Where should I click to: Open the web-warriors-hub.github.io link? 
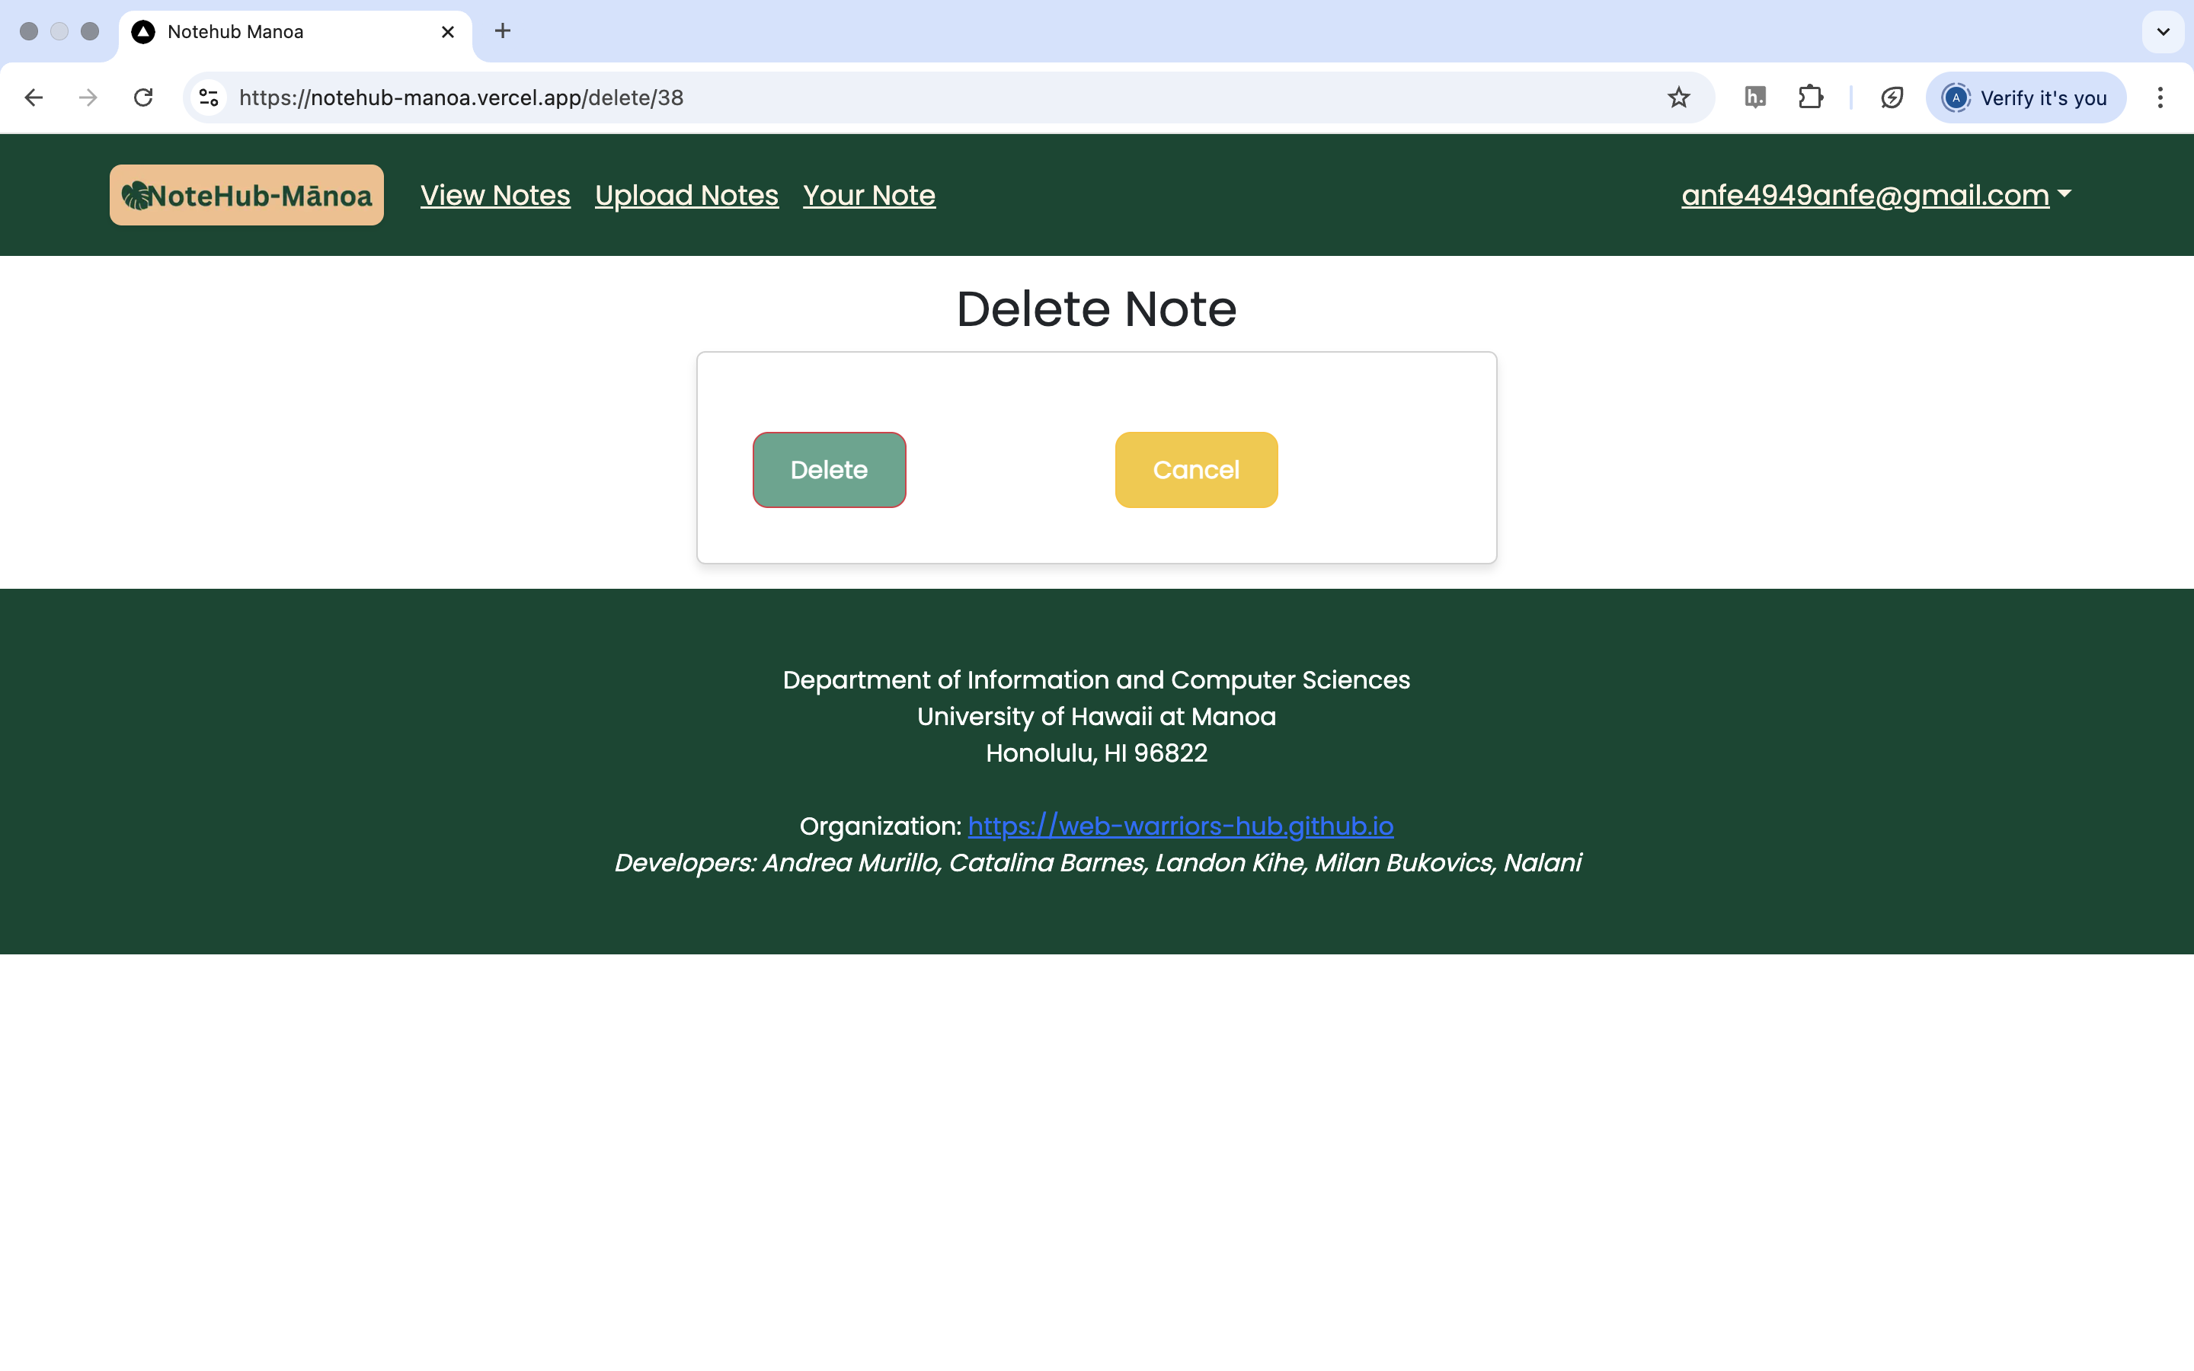[x=1180, y=826]
